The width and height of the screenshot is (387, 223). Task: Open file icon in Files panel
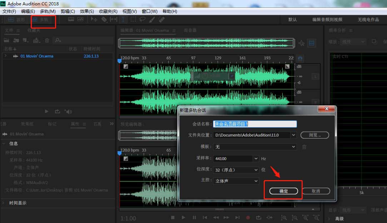pyautogui.click(x=6, y=40)
